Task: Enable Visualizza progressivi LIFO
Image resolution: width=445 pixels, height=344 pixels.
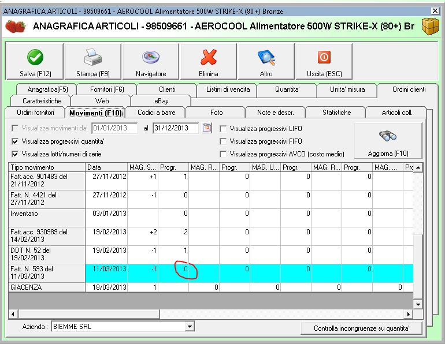Action: (223, 129)
